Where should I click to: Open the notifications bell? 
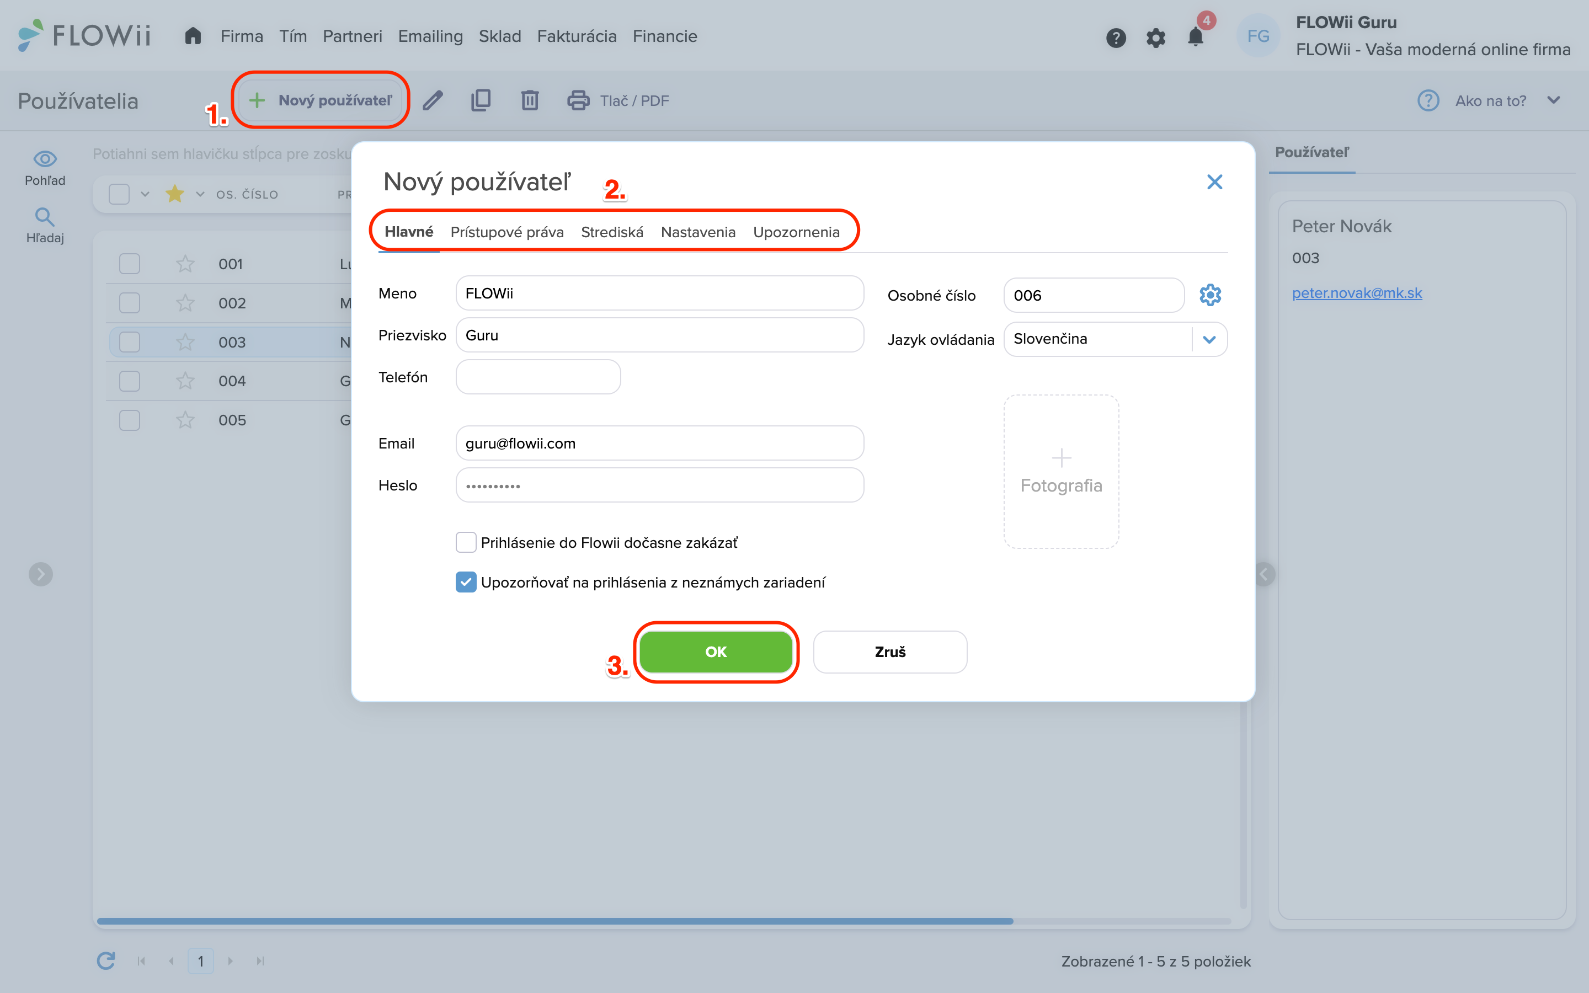tap(1196, 37)
